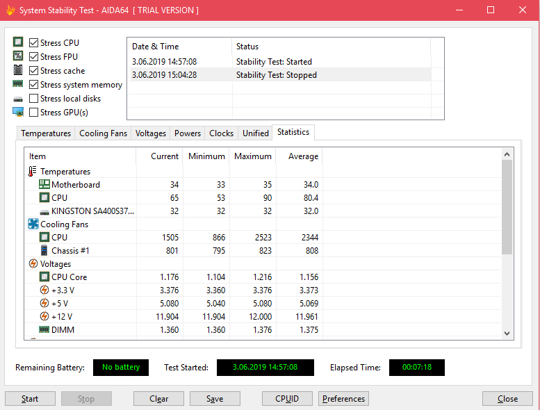Click the Clear button
This screenshot has width=540, height=410.
(x=158, y=399)
